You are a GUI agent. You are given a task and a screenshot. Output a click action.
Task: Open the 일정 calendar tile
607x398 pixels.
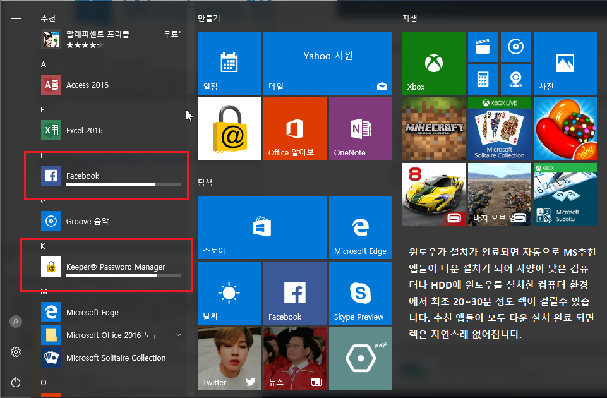point(229,63)
